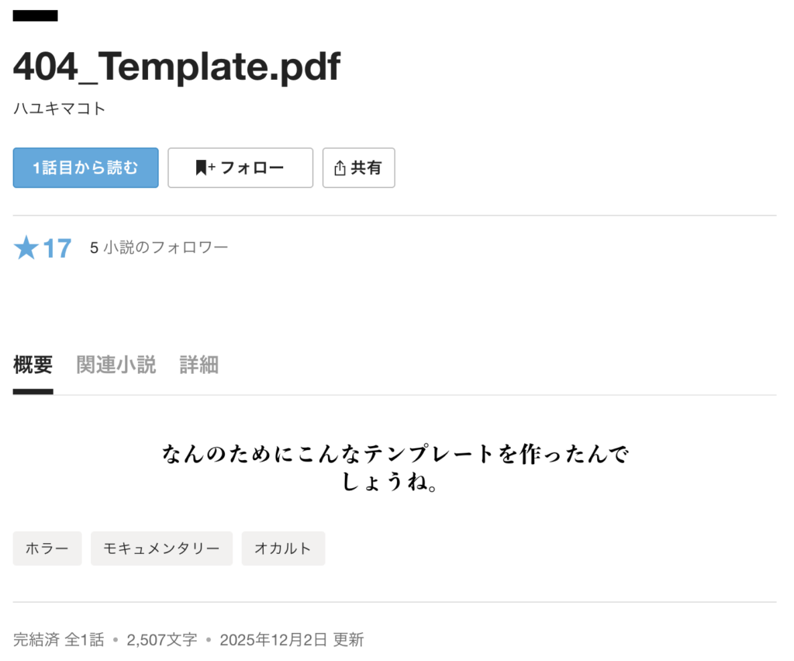The height and width of the screenshot is (661, 794).
Task: Click the star count 17
Action: point(57,249)
